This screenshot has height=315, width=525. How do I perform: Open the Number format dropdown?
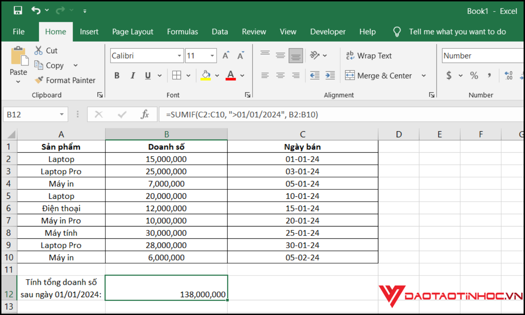pyautogui.click(x=483, y=56)
